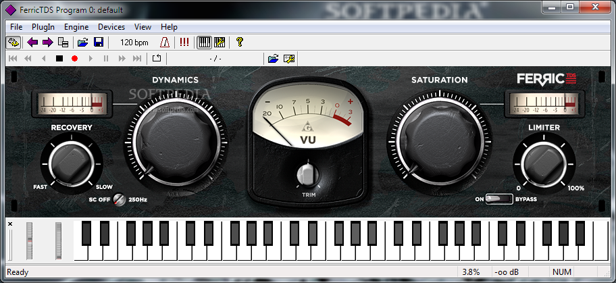
Task: Flip the SC OFF / 250Hz switch
Action: click(x=119, y=199)
